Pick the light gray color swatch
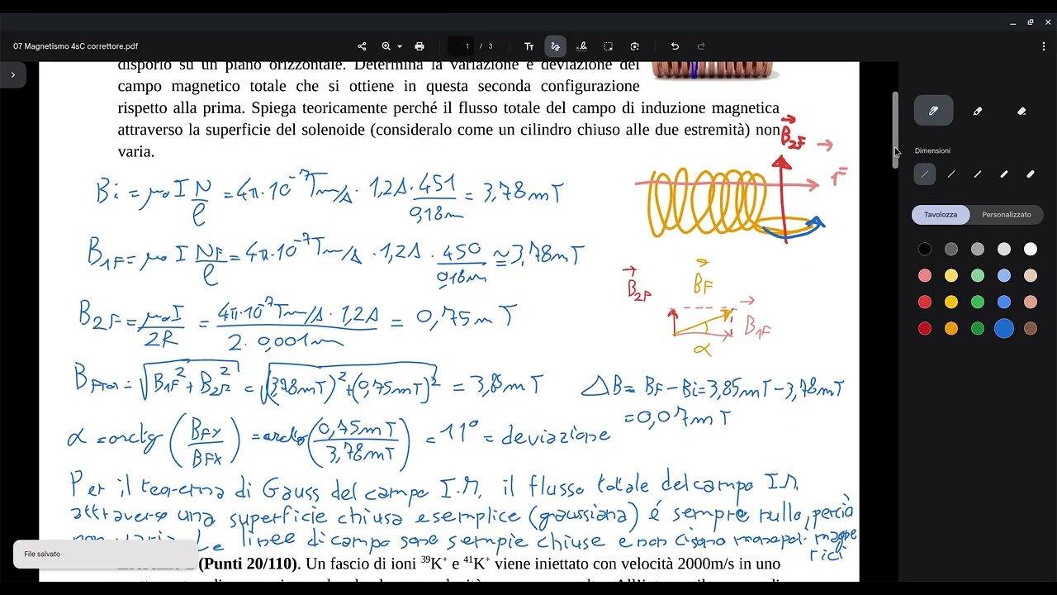Viewport: 1057px width, 595px height. (1004, 250)
